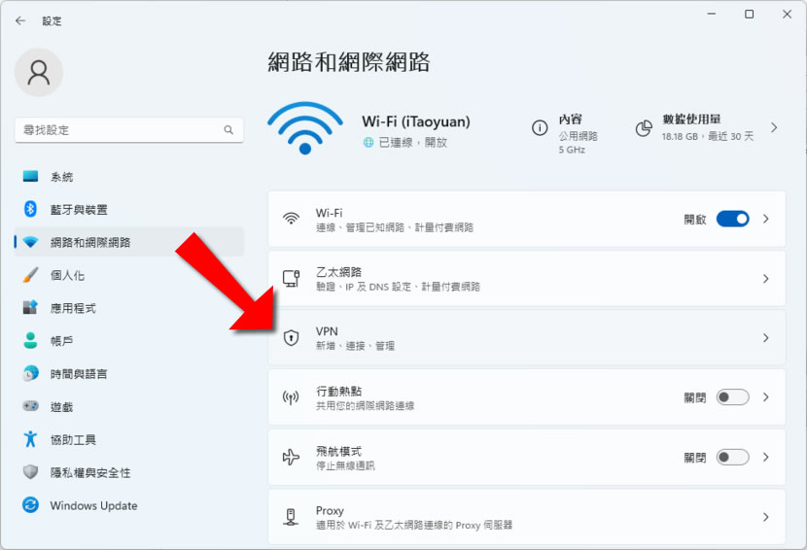Image resolution: width=807 pixels, height=550 pixels.
Task: Expand the 數據使用量 chevron
Action: pos(774,127)
